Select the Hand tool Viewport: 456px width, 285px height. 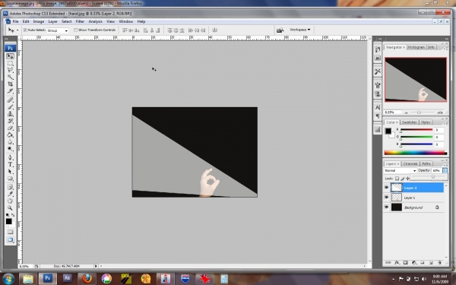pos(10,201)
